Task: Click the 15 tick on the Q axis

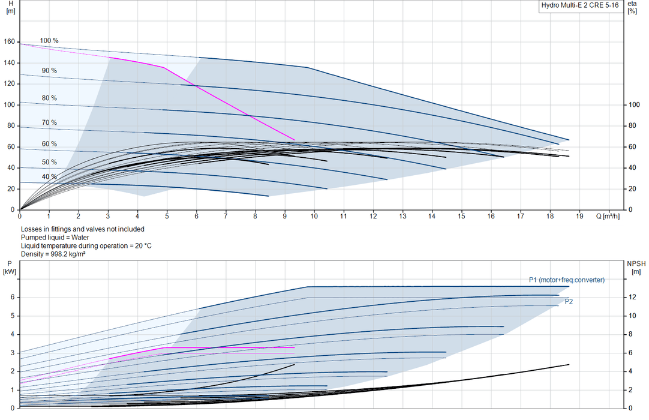Action: (x=461, y=216)
